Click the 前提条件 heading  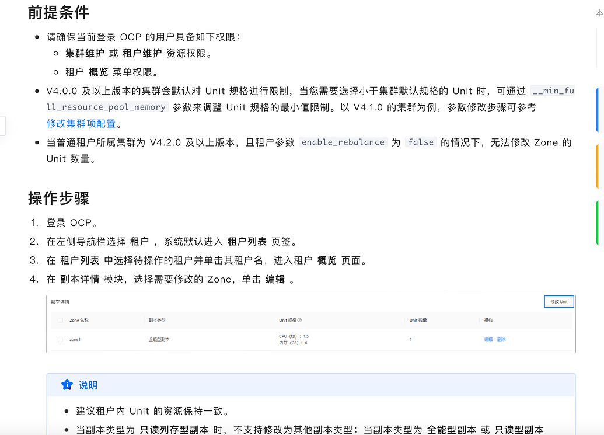coord(58,12)
